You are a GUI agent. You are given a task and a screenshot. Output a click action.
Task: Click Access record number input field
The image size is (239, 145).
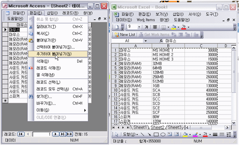(42, 134)
